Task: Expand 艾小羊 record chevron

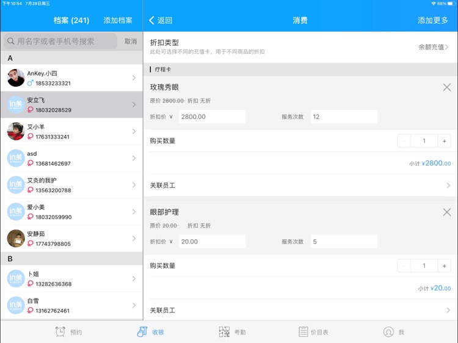Action: pos(134,131)
